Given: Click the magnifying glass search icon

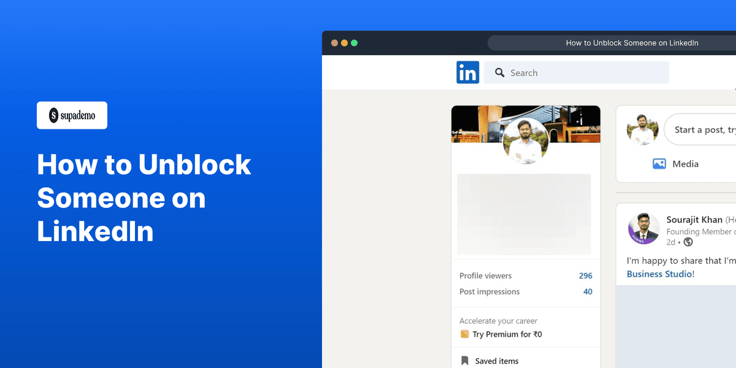Looking at the screenshot, I should point(500,72).
